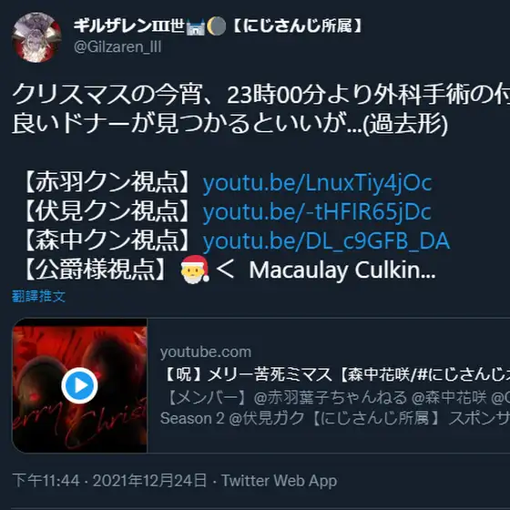Click 翻譯推文 translate tweet link
Image resolution: width=510 pixels, height=510 pixels.
(x=38, y=296)
